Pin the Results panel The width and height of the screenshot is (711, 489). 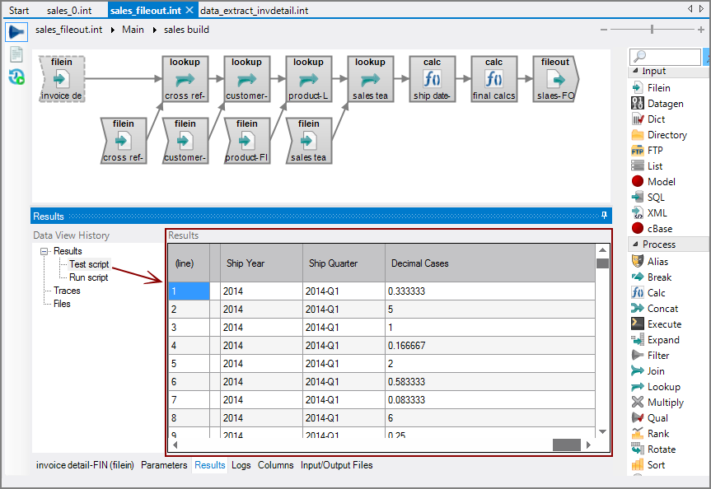[x=604, y=216]
